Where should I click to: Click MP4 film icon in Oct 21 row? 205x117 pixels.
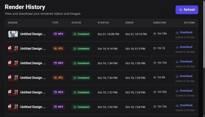[x=55, y=34]
